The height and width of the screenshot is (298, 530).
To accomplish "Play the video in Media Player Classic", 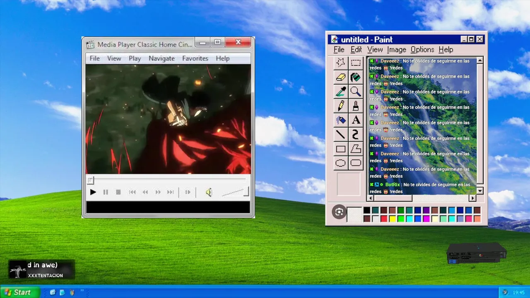I will [x=93, y=192].
